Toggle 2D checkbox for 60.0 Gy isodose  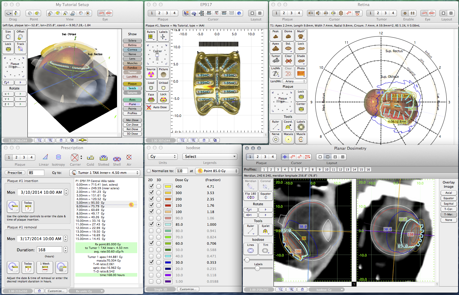[x=151, y=243]
